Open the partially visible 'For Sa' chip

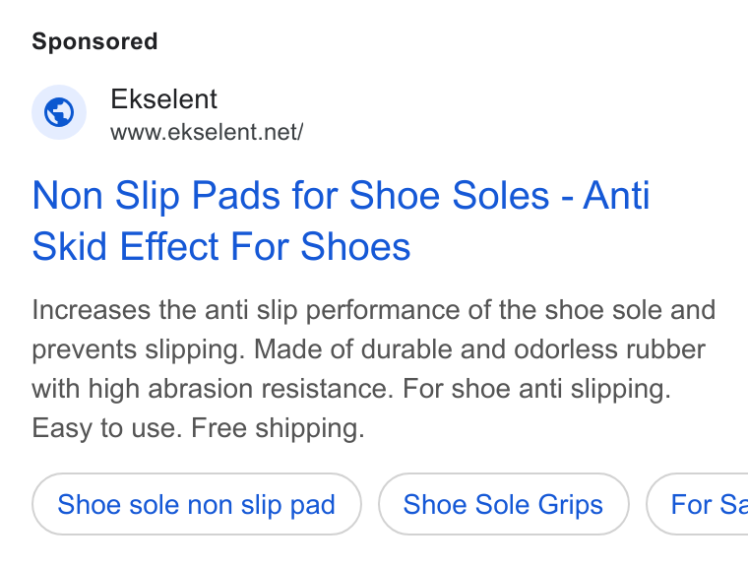click(x=698, y=504)
